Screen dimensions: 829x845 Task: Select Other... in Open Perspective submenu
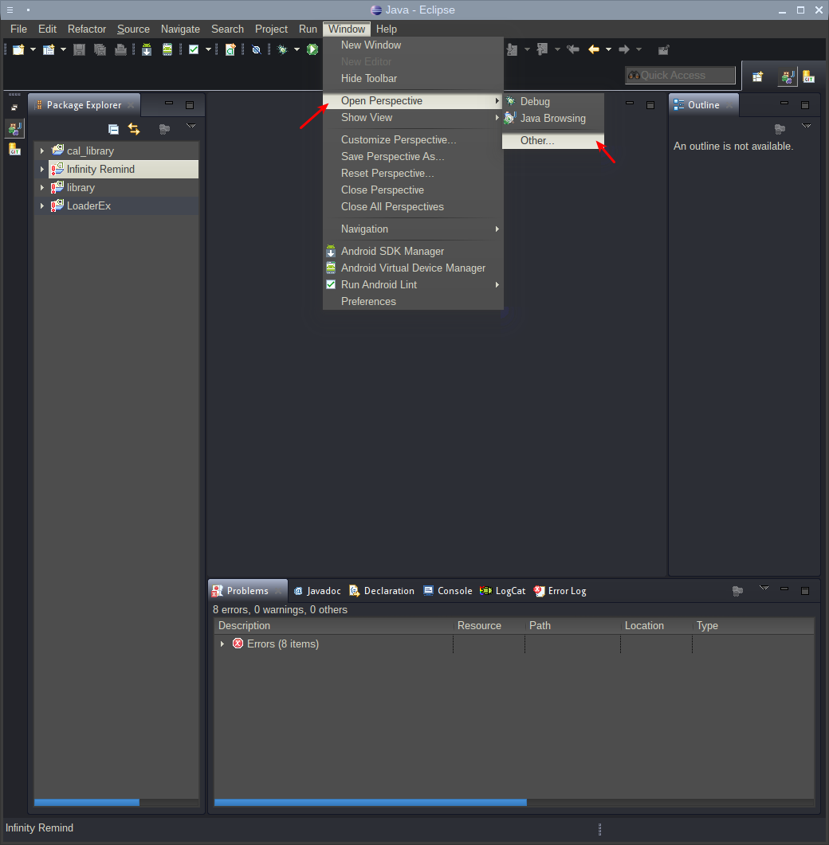coord(553,141)
